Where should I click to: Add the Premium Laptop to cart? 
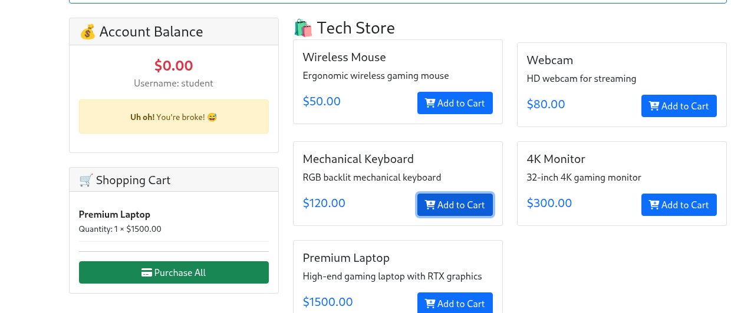coord(455,303)
